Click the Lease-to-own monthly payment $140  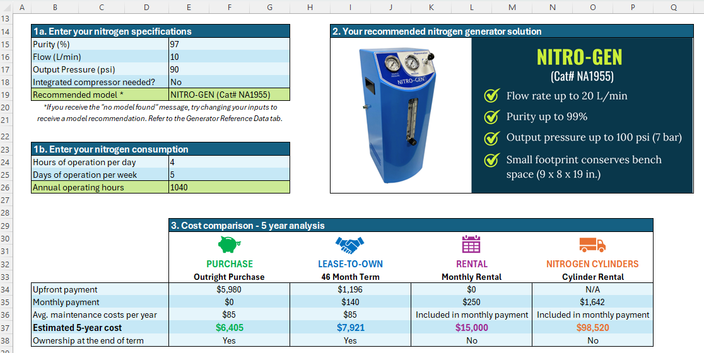(x=350, y=303)
